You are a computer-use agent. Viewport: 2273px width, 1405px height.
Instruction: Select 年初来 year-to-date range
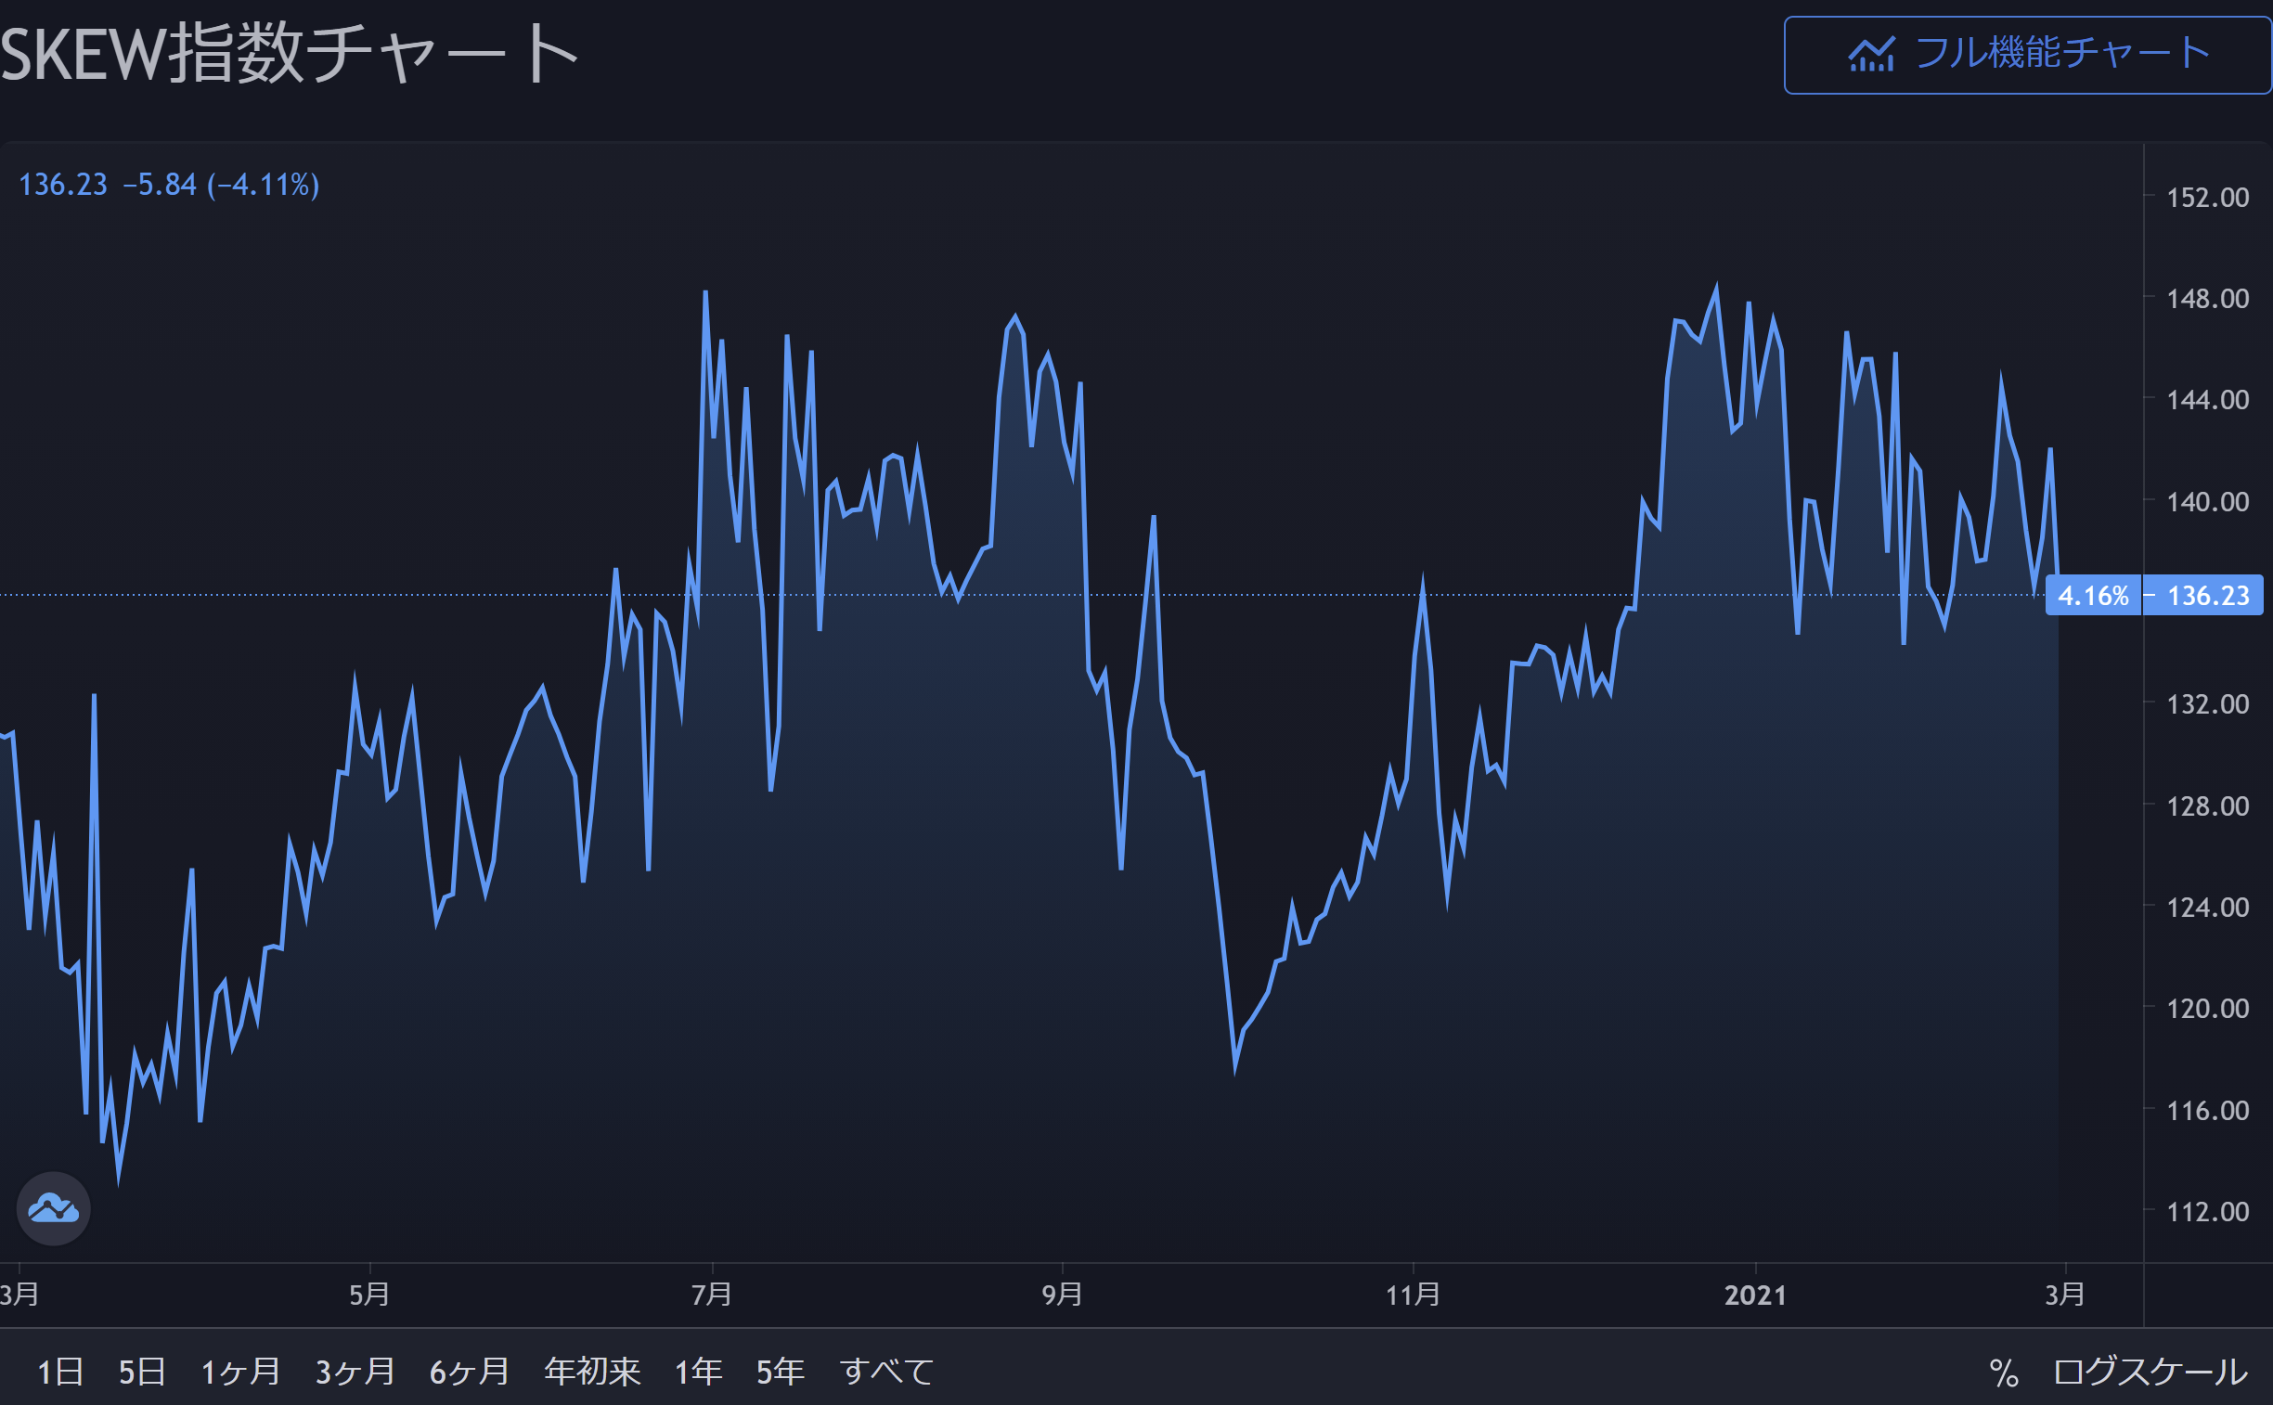(x=592, y=1372)
